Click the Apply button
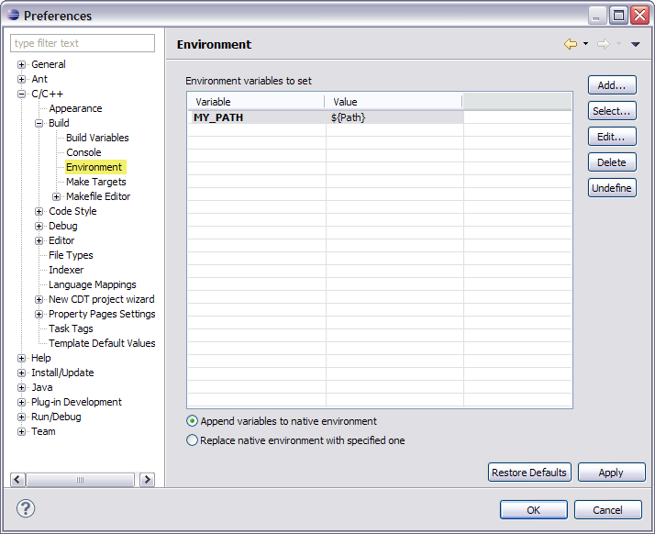655x534 pixels. pyautogui.click(x=611, y=473)
